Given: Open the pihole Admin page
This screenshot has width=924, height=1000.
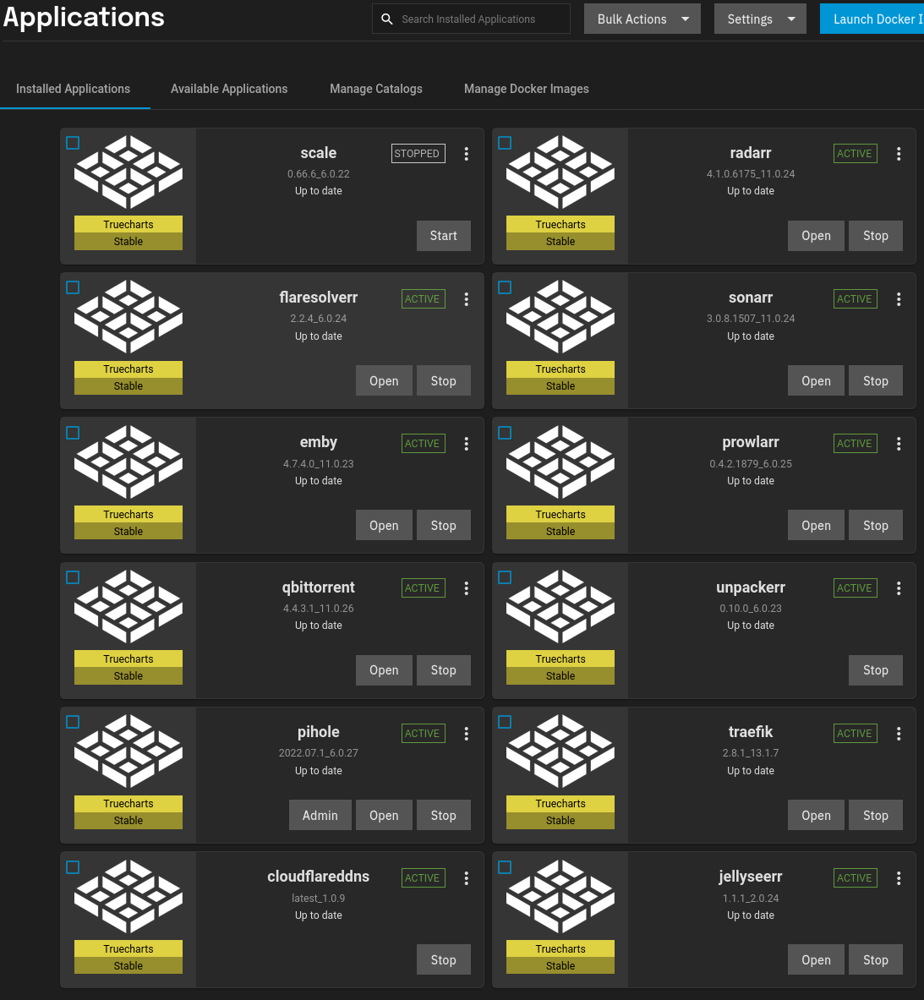Looking at the screenshot, I should (x=320, y=815).
